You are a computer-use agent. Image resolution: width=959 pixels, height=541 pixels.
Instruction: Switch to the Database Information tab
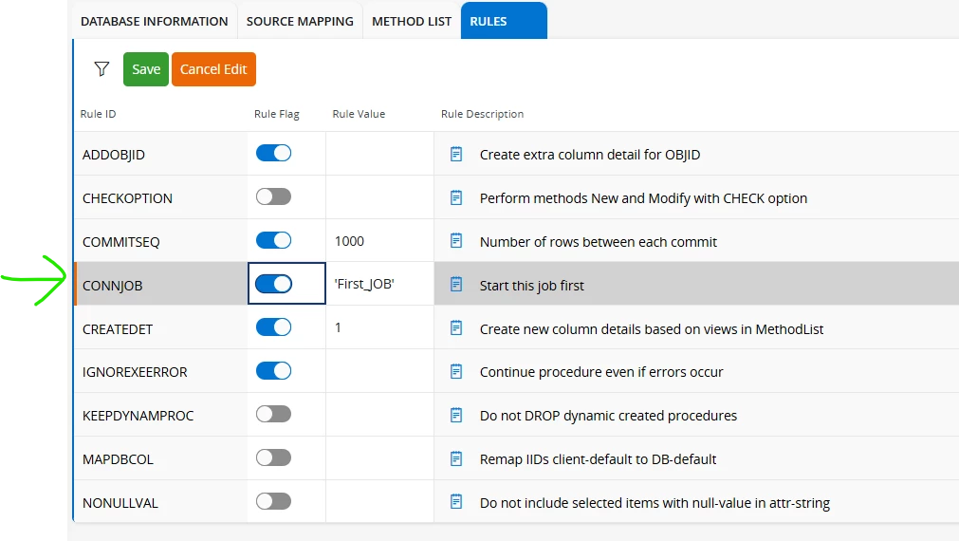(x=154, y=21)
